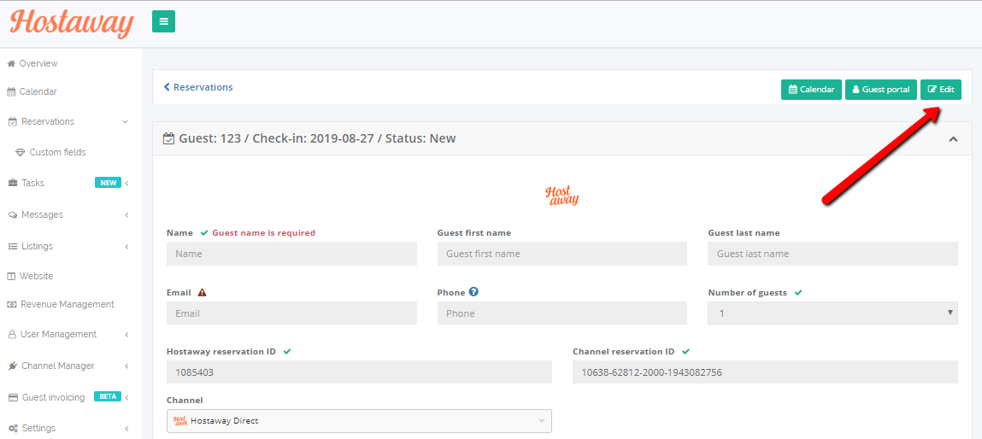Click the warning triangle next to Email

click(x=202, y=292)
